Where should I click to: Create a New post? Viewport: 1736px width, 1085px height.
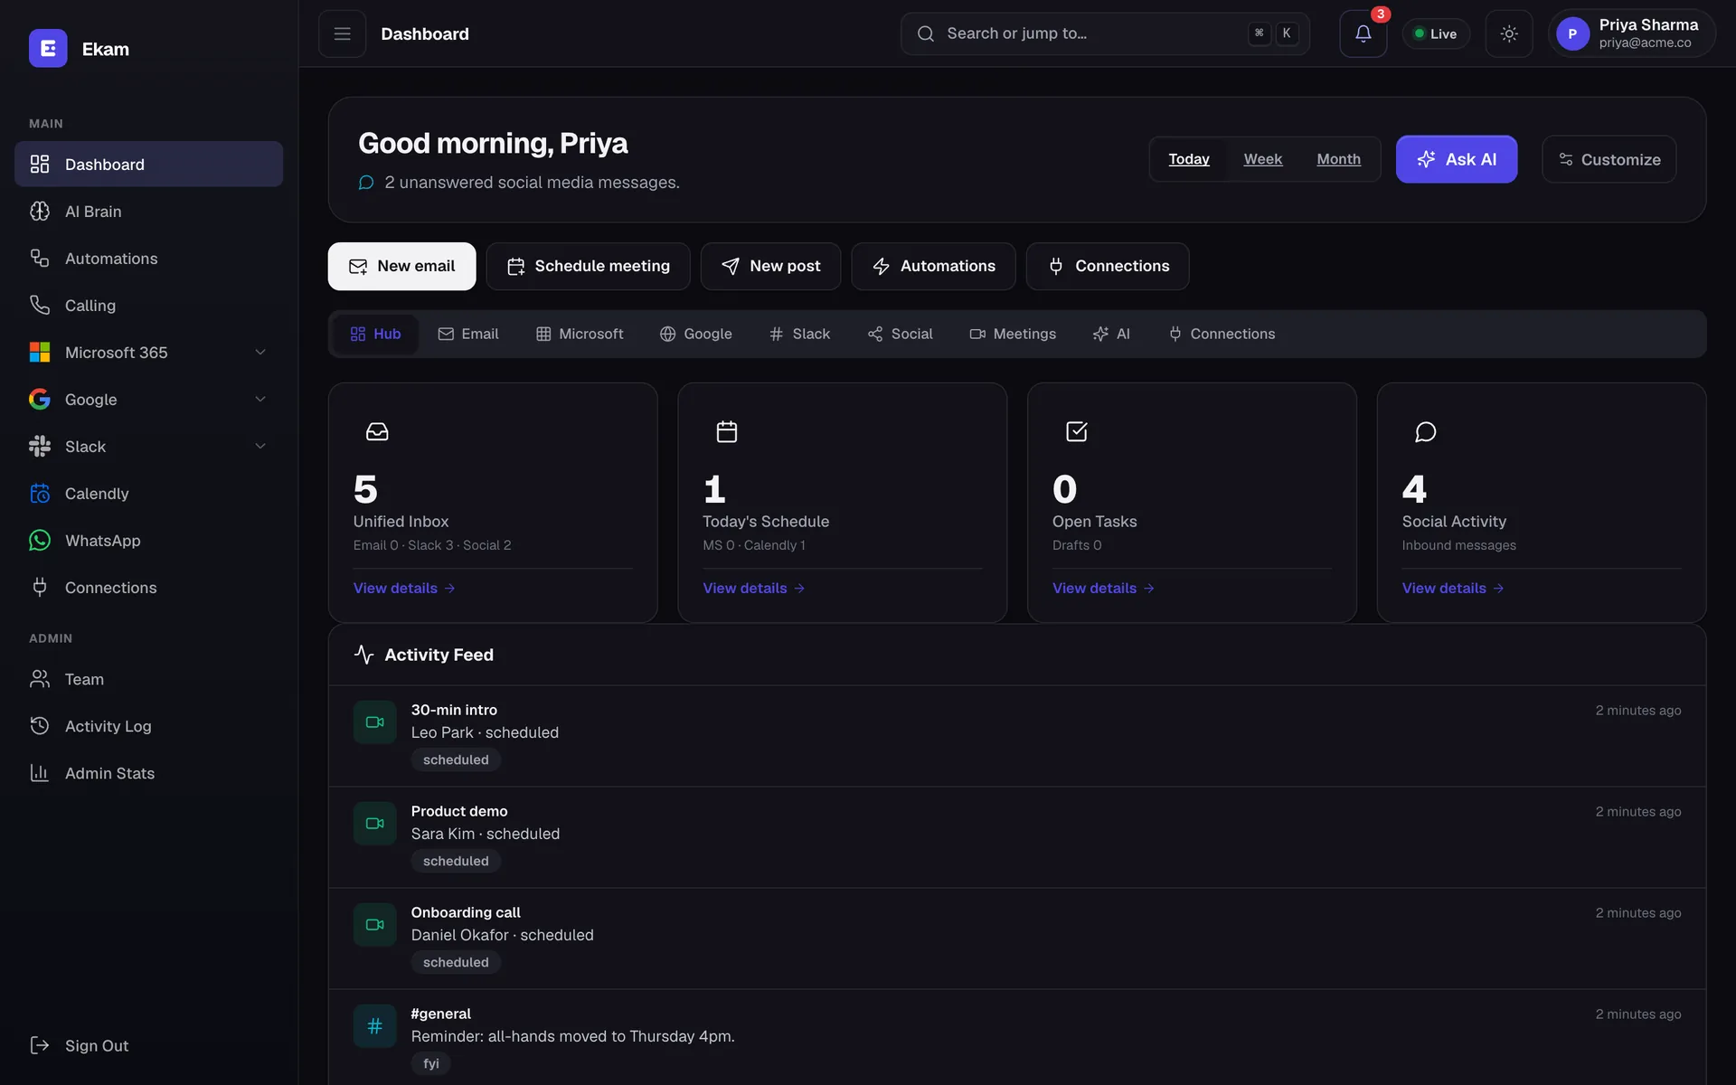pos(770,266)
